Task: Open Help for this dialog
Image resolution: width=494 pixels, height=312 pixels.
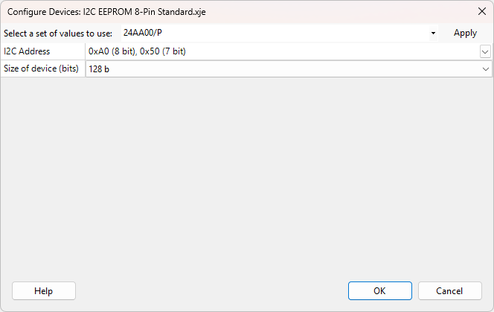Action: point(43,291)
